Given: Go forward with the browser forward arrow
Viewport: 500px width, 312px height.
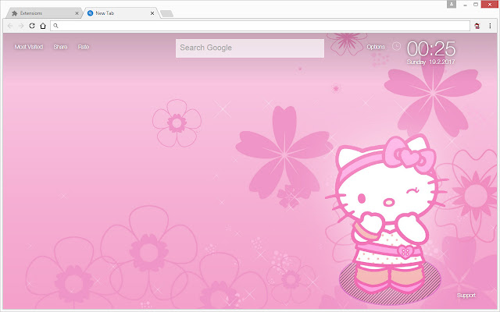Looking at the screenshot, I should coord(21,26).
